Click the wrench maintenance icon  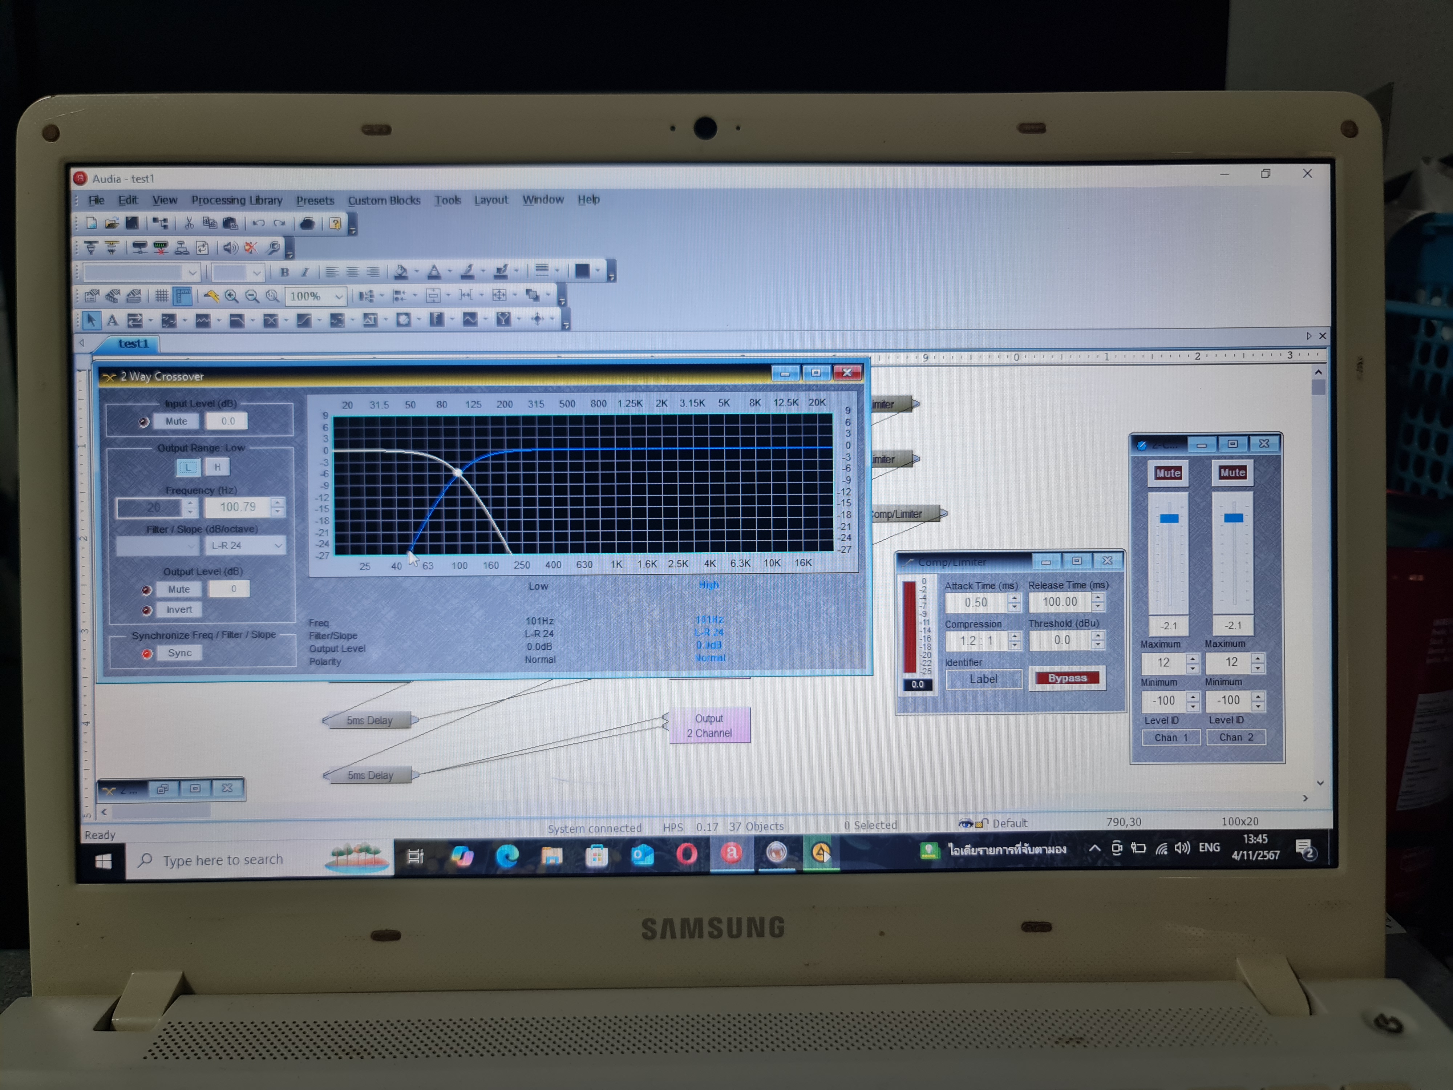(274, 248)
